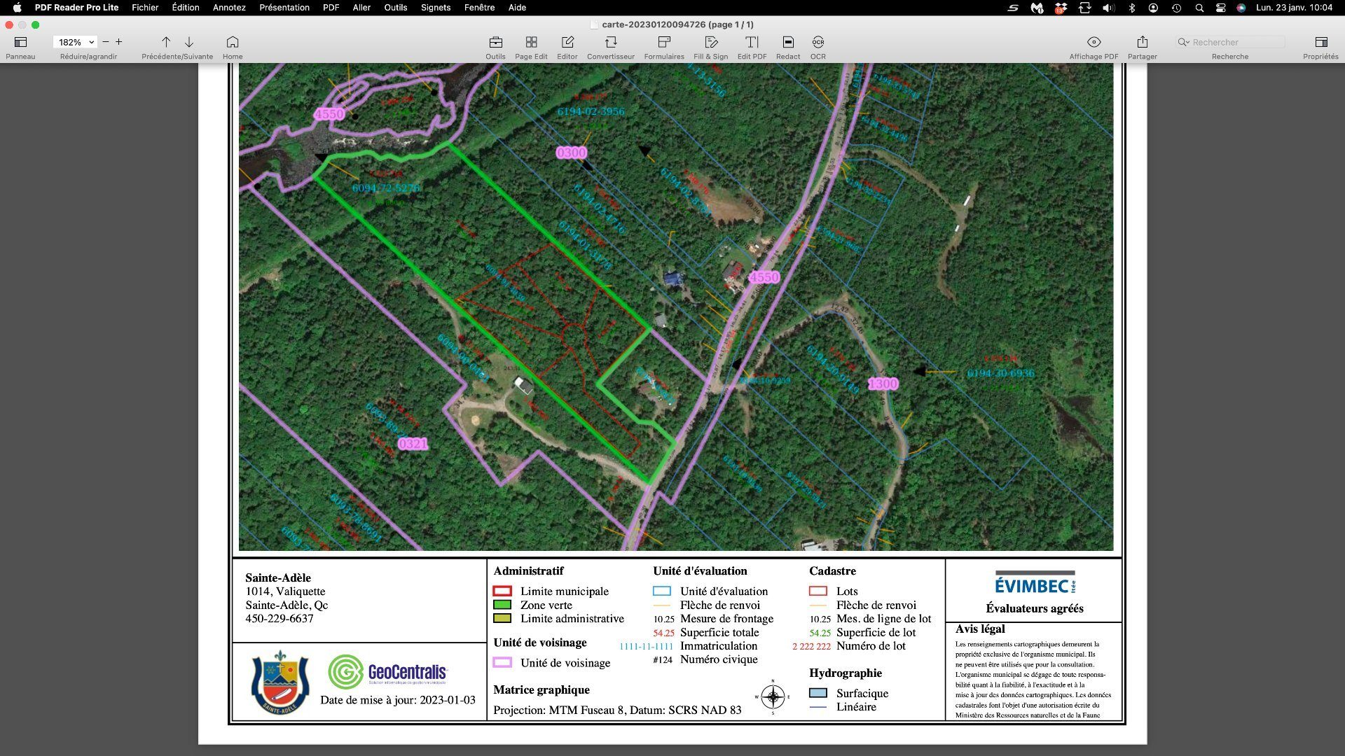Go to the next page arrow
Screen dimensions: 1345x756
189,42
